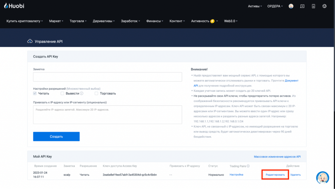The image size is (335, 189).
Task: Click the Huobi logo in the header
Action: tap(14, 6)
